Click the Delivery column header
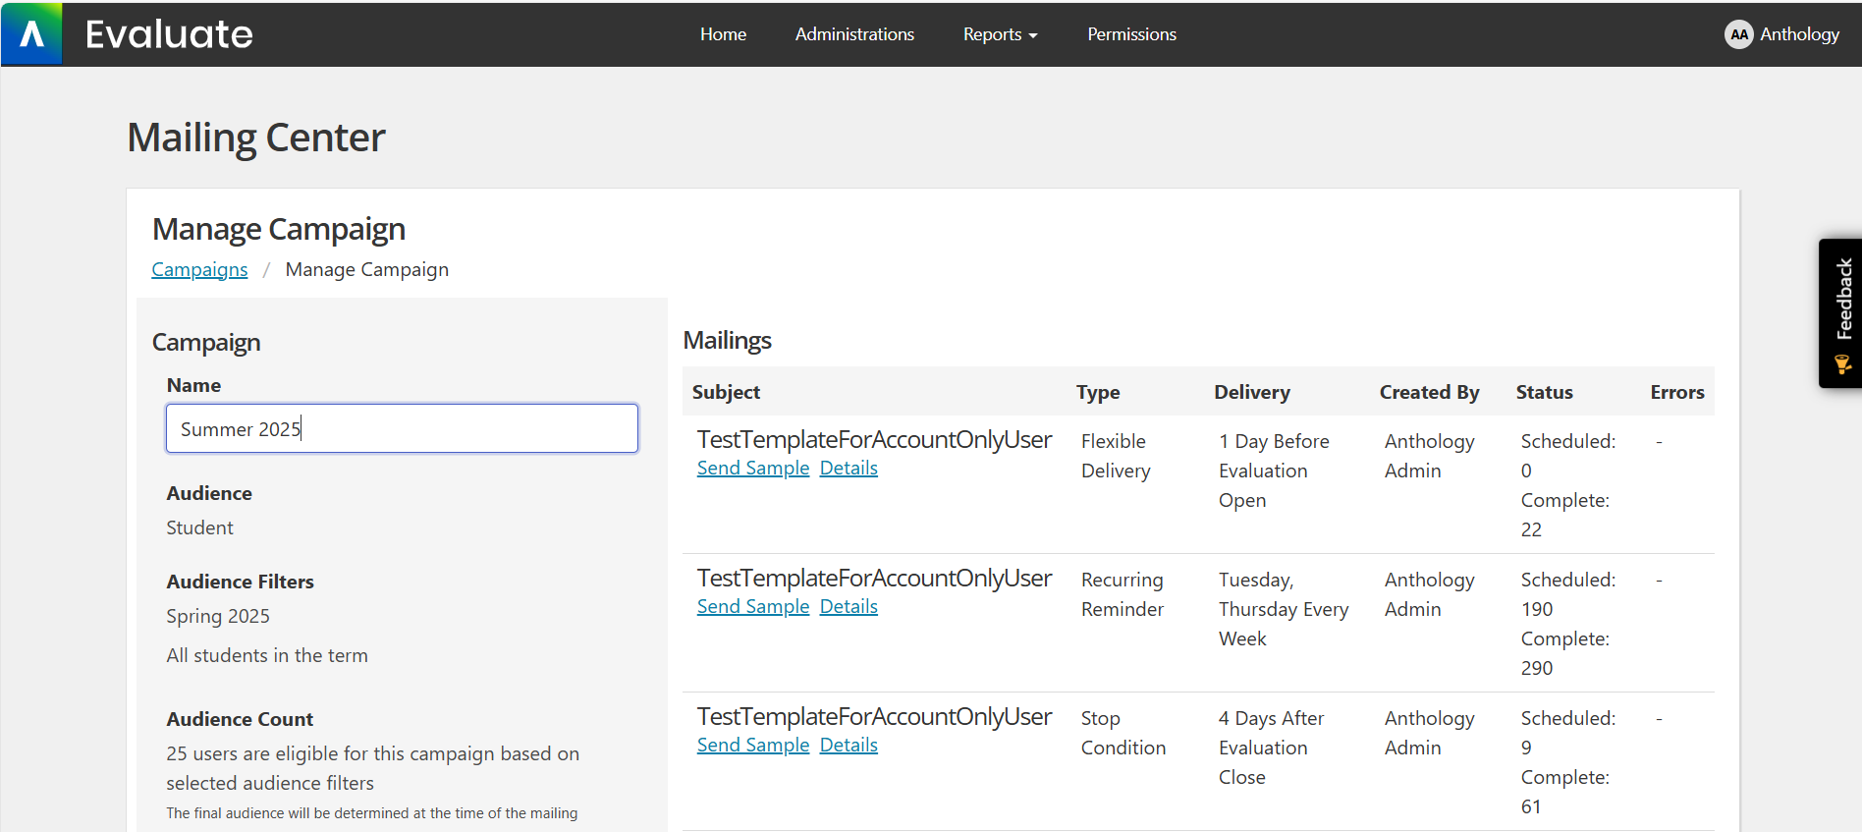The height and width of the screenshot is (832, 1862). click(1252, 392)
